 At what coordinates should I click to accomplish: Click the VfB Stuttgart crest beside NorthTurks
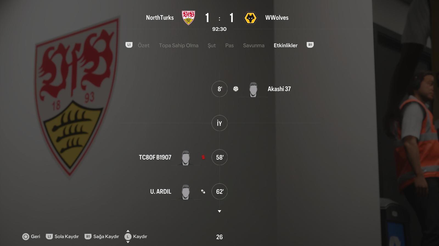click(188, 18)
